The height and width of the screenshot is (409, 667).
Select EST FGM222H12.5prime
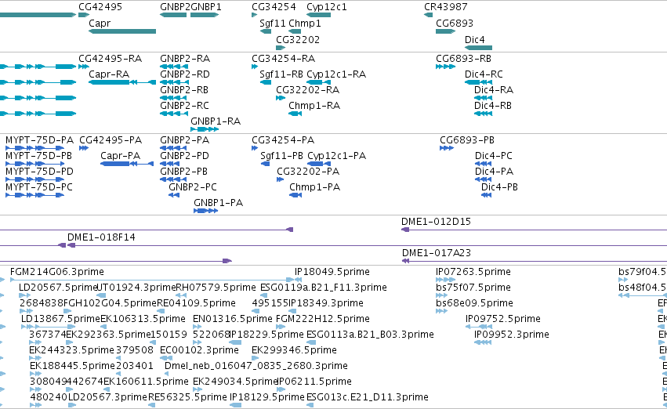pyautogui.click(x=323, y=320)
